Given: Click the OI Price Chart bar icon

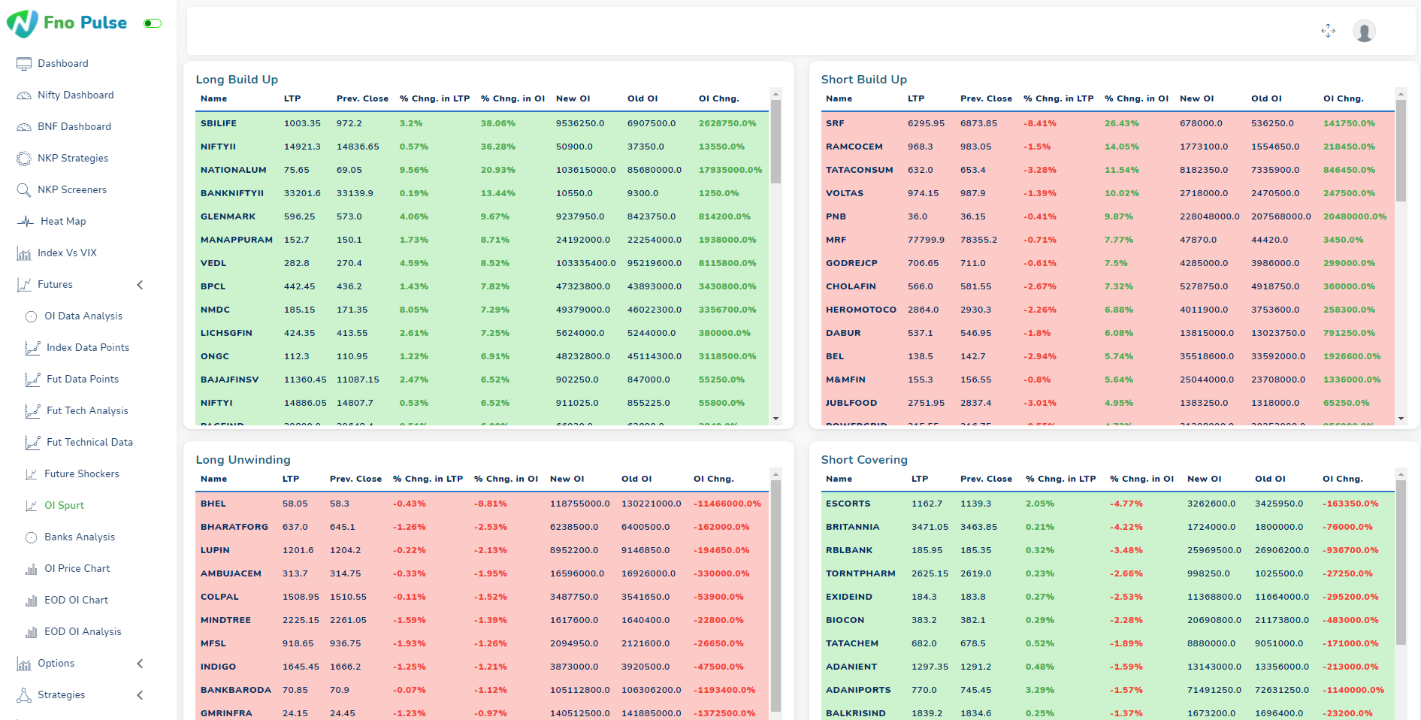Looking at the screenshot, I should tap(32, 569).
